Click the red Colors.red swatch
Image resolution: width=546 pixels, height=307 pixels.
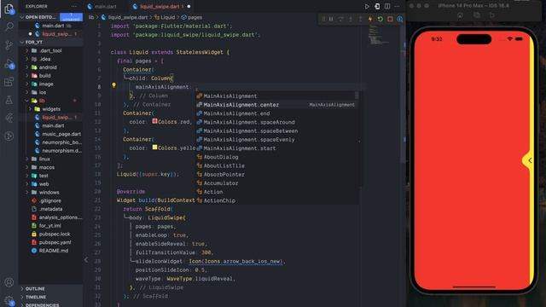(x=154, y=121)
